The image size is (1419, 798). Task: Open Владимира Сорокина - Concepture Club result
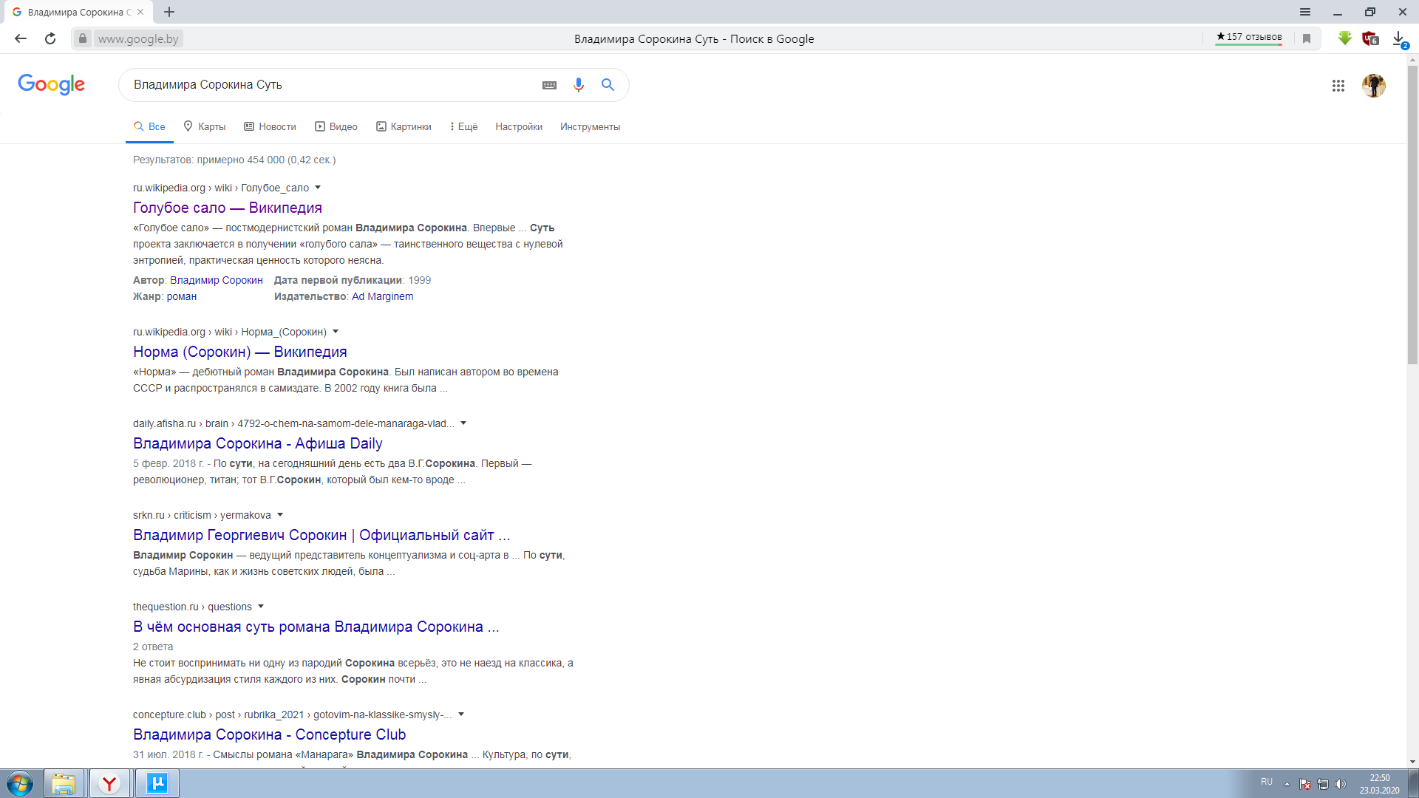click(270, 734)
